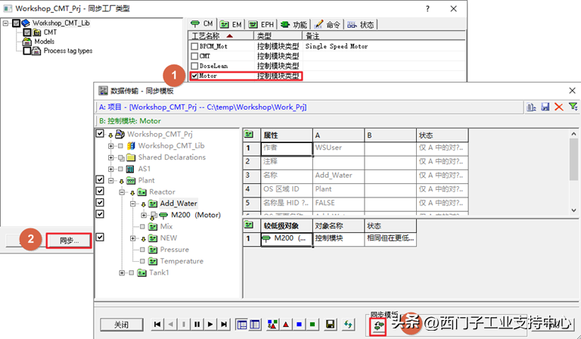This screenshot has width=581, height=339.
Task: Click the 同步... button
Action: 69,240
